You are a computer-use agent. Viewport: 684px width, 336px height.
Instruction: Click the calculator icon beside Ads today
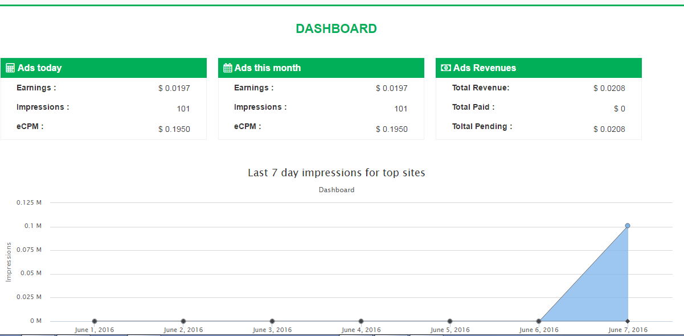click(x=10, y=68)
